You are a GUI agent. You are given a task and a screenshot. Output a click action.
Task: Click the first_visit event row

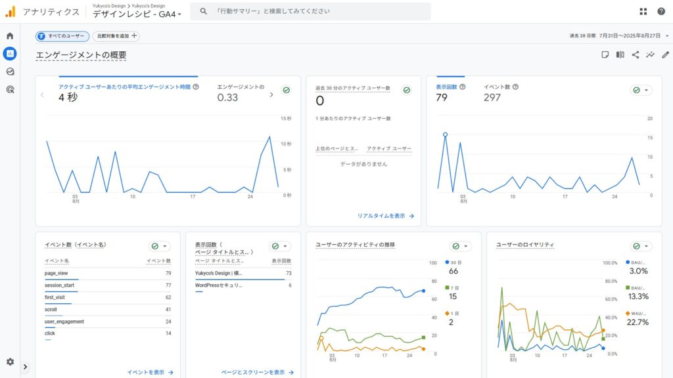pos(108,297)
